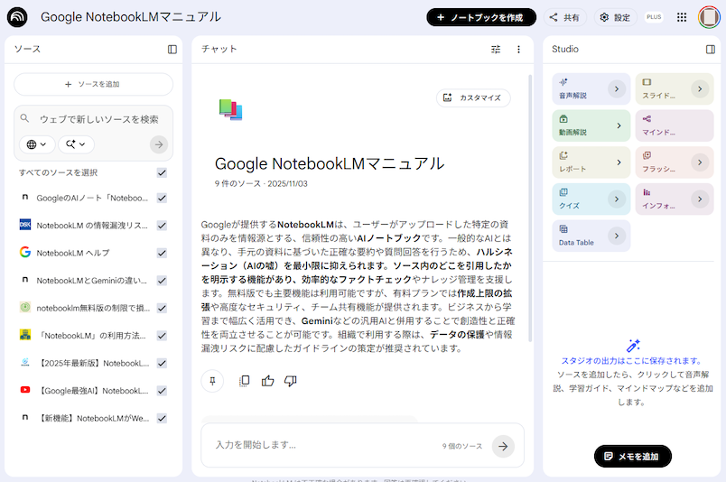The height and width of the screenshot is (482, 726).
Task: Open source 「NotebookLM」の利用方法
Action: pyautogui.click(x=92, y=336)
